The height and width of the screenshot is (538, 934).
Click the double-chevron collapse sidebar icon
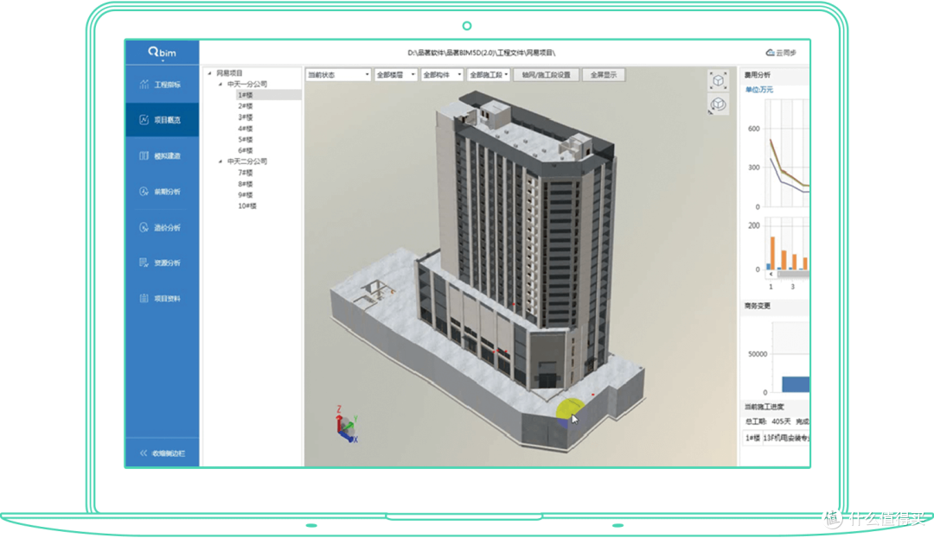[143, 453]
